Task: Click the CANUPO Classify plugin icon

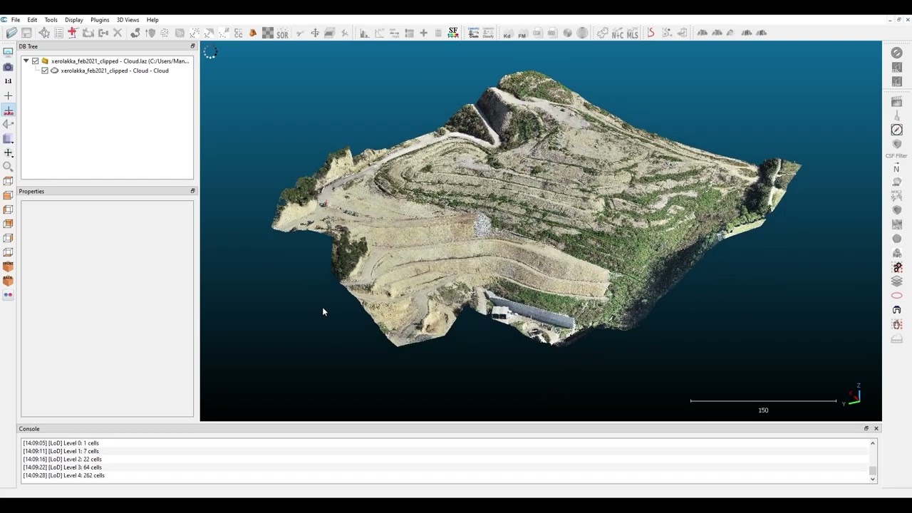Action: click(488, 33)
